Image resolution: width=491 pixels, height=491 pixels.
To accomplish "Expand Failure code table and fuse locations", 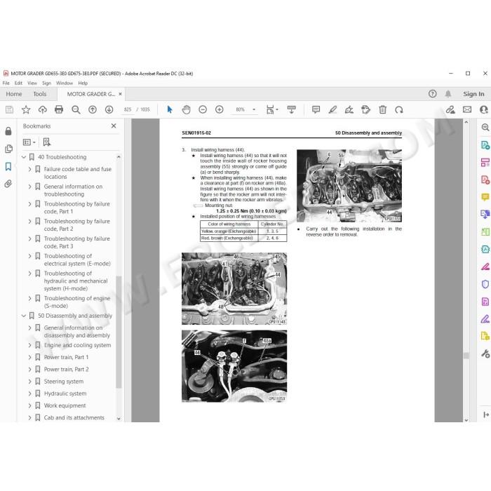I will coord(29,169).
